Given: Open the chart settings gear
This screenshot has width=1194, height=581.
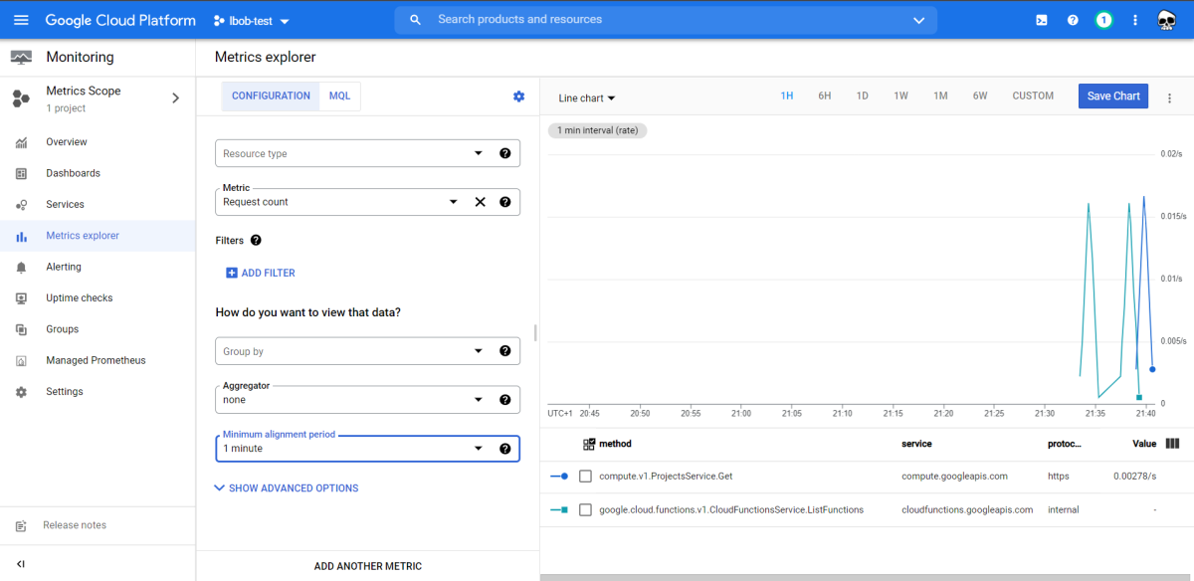Looking at the screenshot, I should tap(518, 97).
